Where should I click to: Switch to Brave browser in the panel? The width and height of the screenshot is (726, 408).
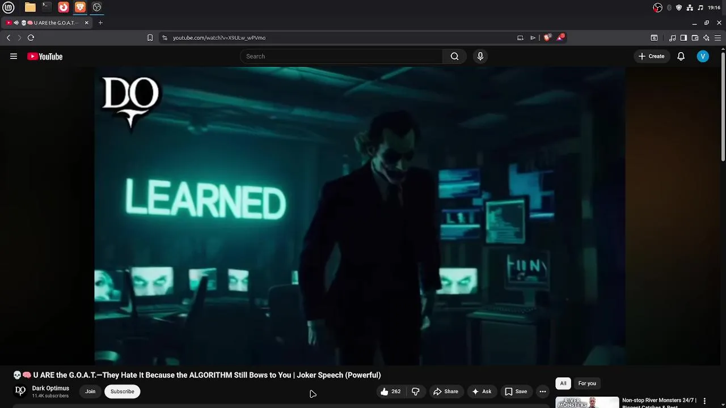point(80,7)
